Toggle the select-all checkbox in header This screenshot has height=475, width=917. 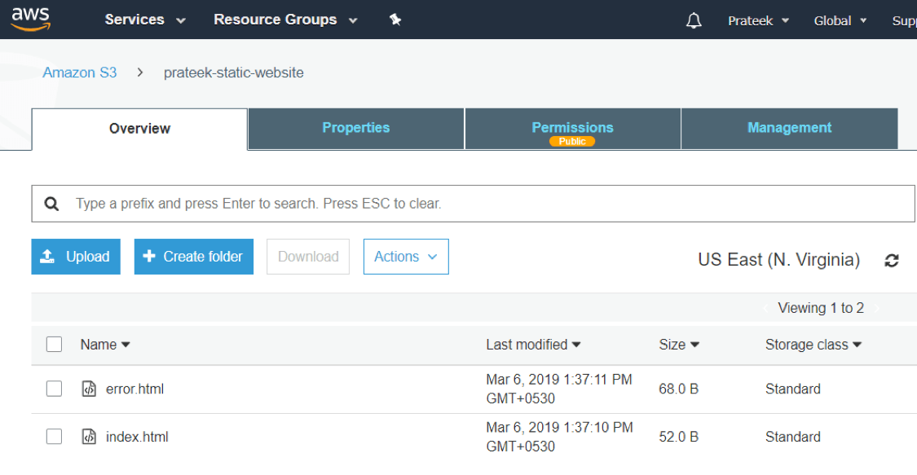click(55, 345)
